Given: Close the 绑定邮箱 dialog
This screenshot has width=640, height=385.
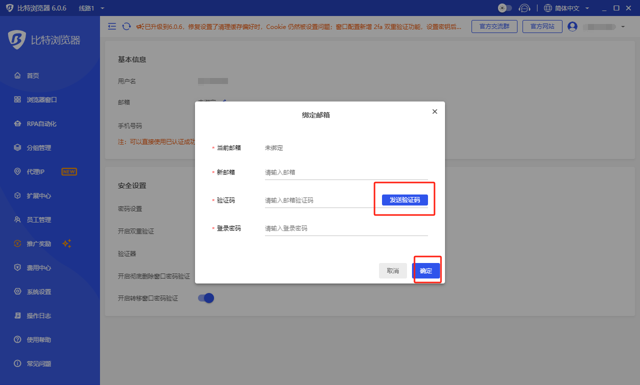Looking at the screenshot, I should click(434, 111).
